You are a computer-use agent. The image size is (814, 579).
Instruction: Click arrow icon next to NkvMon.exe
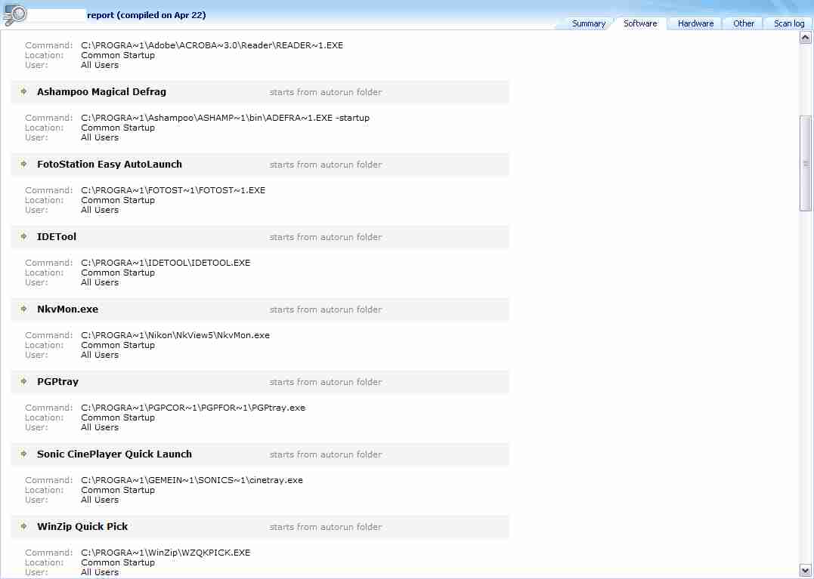(24, 309)
